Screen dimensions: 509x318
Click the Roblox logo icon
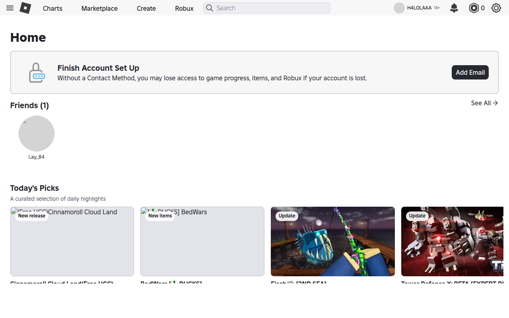coord(25,8)
